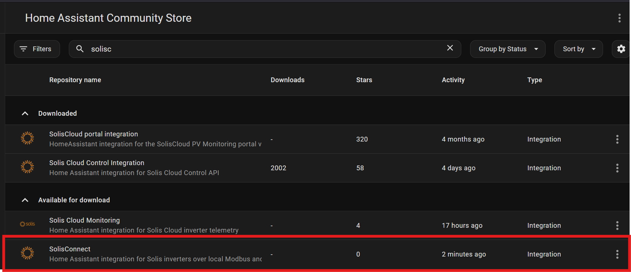Open SolisCloud portal integration repository
This screenshot has height=272, width=631.
(x=94, y=134)
